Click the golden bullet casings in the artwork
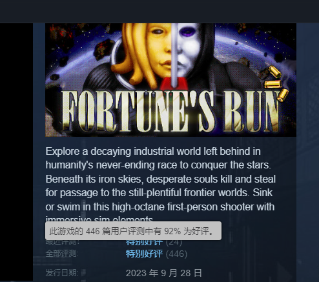 click(276, 83)
